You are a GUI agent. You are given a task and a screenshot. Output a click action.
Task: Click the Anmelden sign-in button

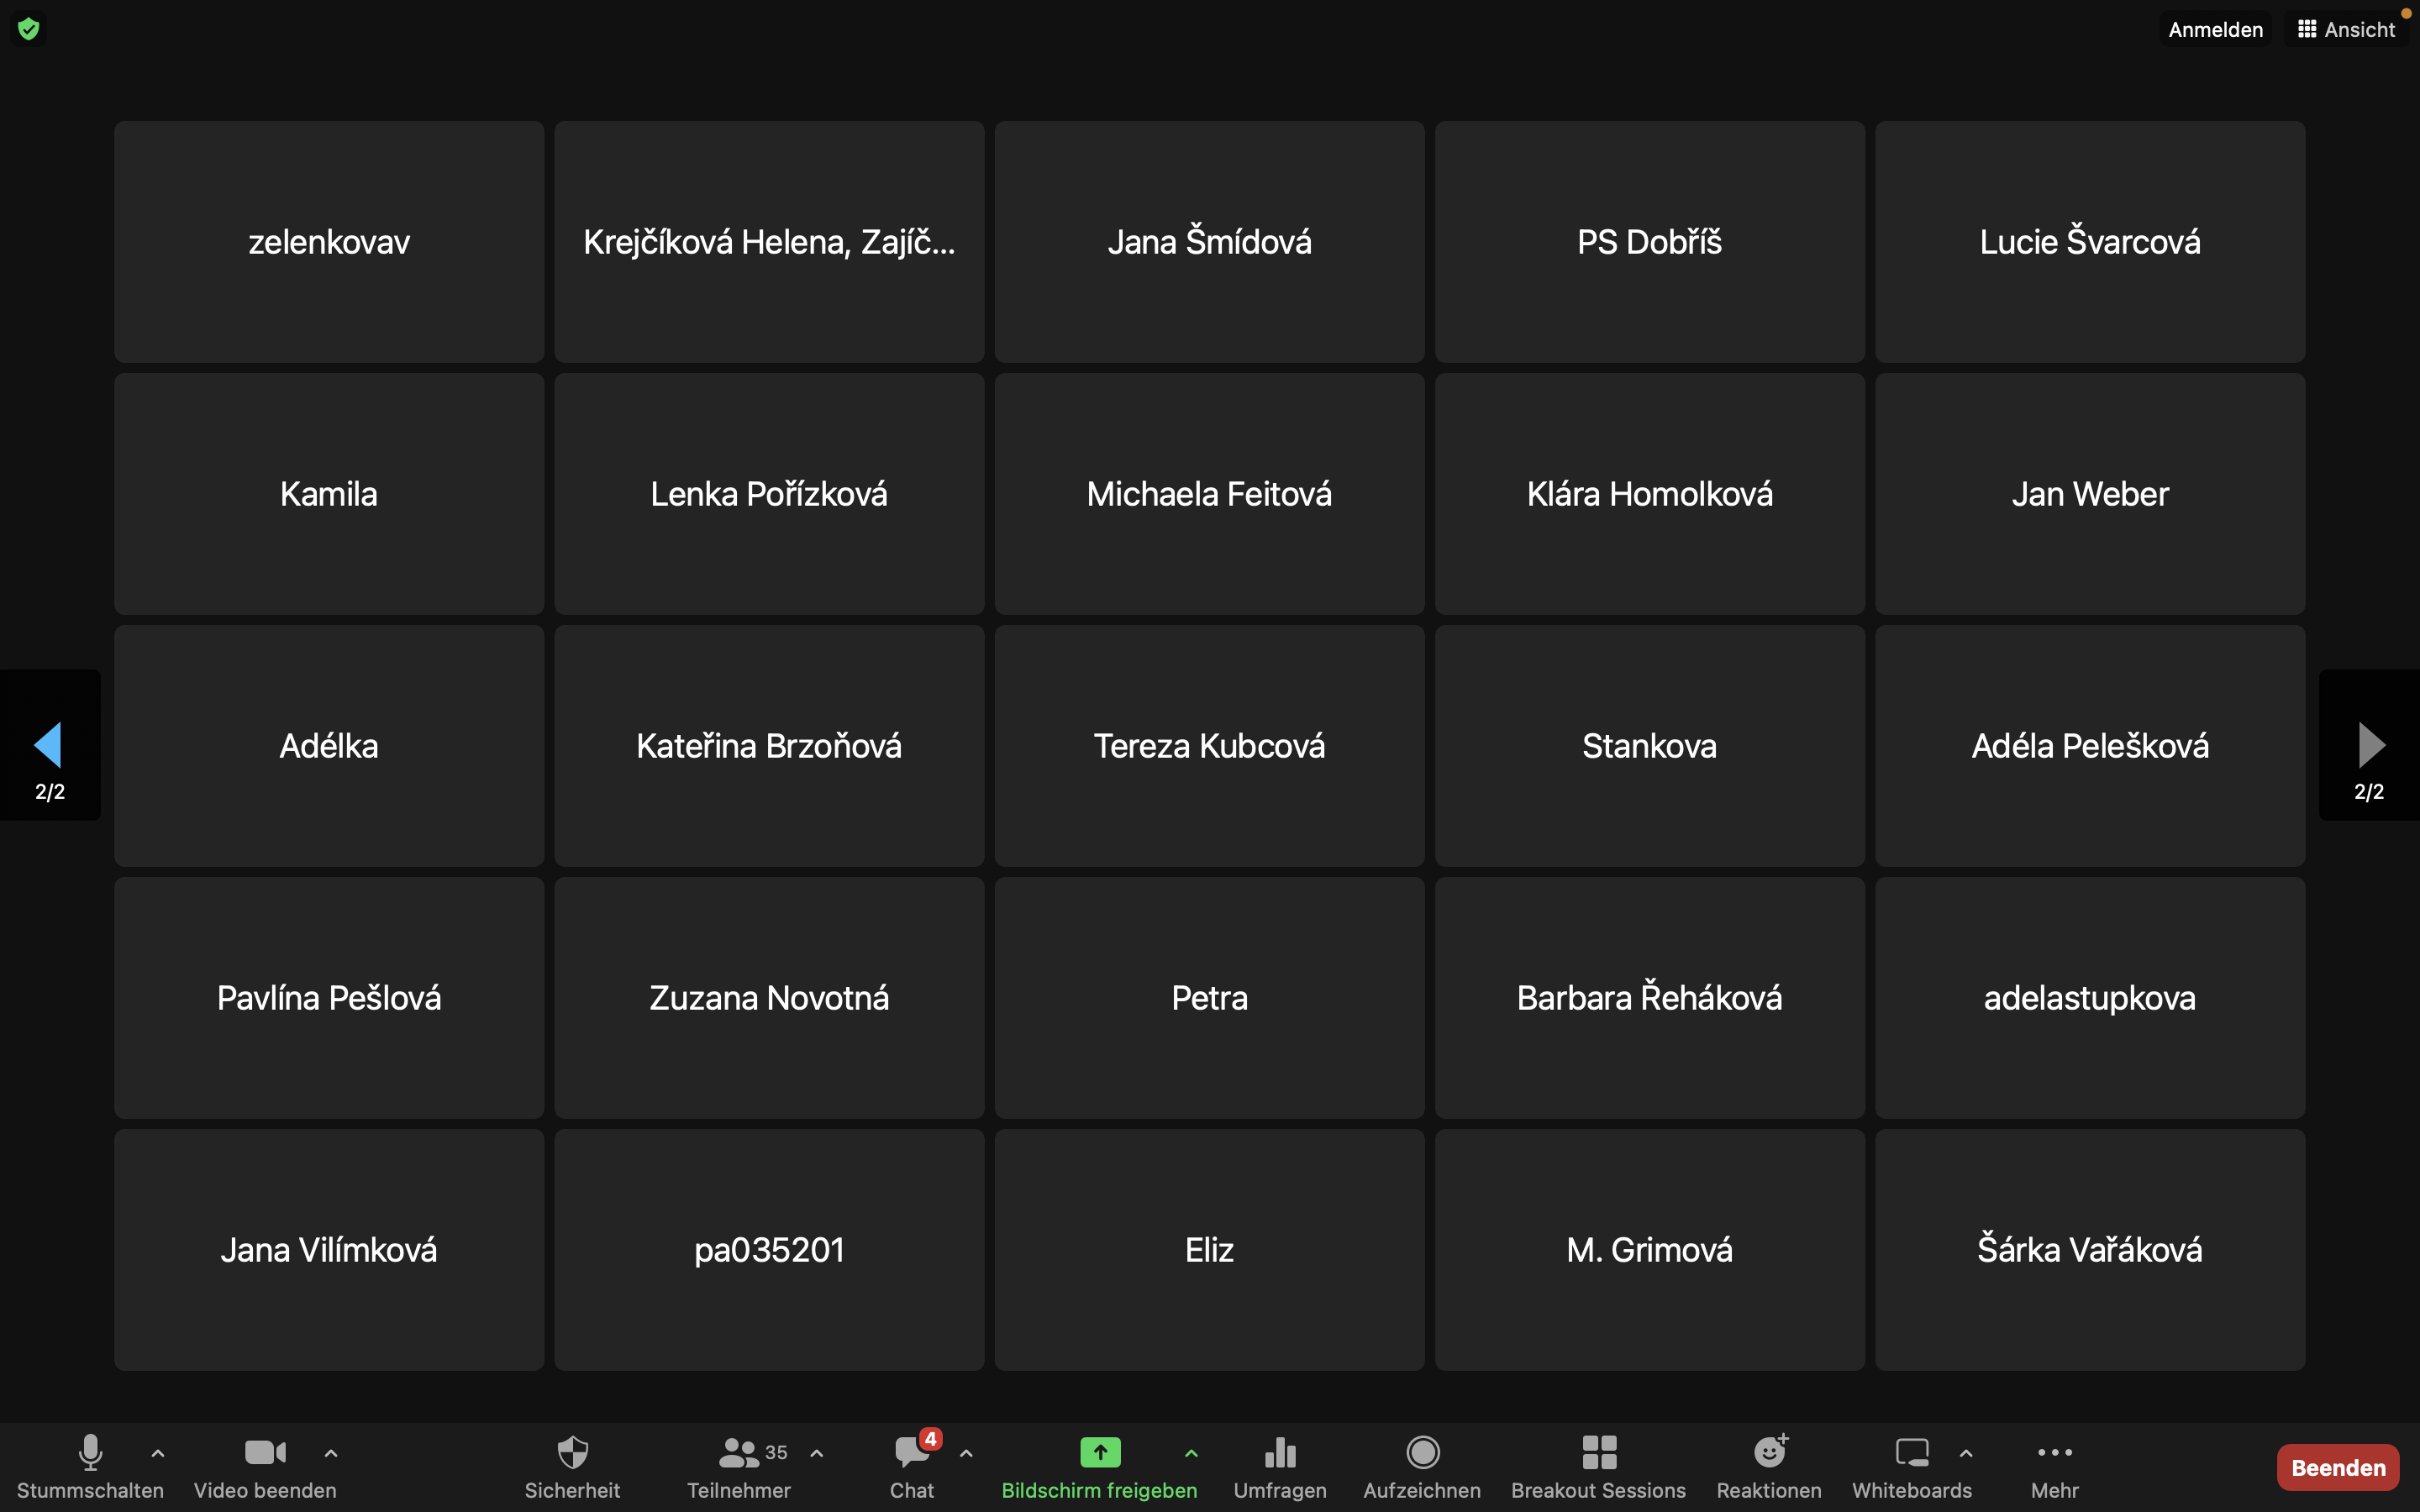(2215, 29)
